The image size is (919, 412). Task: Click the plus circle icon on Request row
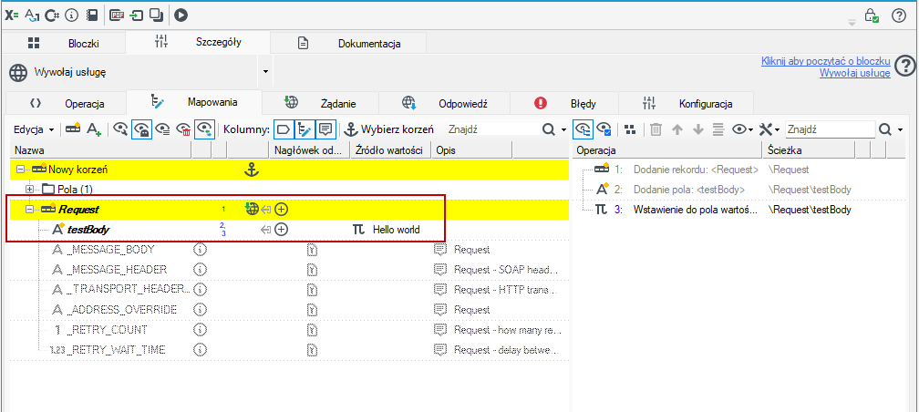click(x=282, y=210)
